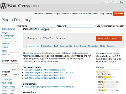The height and width of the screenshot is (94, 126).
Task: Open the widget (3211) tag
Action: (9, 79)
